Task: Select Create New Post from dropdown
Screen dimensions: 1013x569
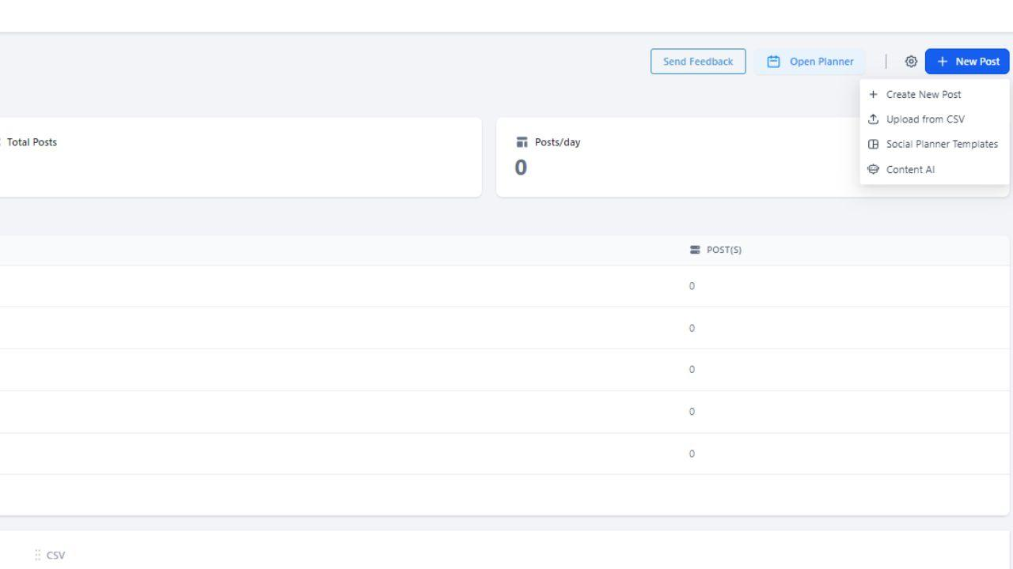Action: coord(935,94)
